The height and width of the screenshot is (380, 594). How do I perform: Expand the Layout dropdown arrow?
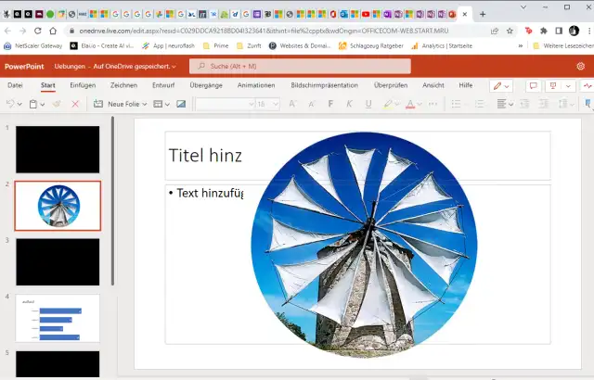click(167, 105)
